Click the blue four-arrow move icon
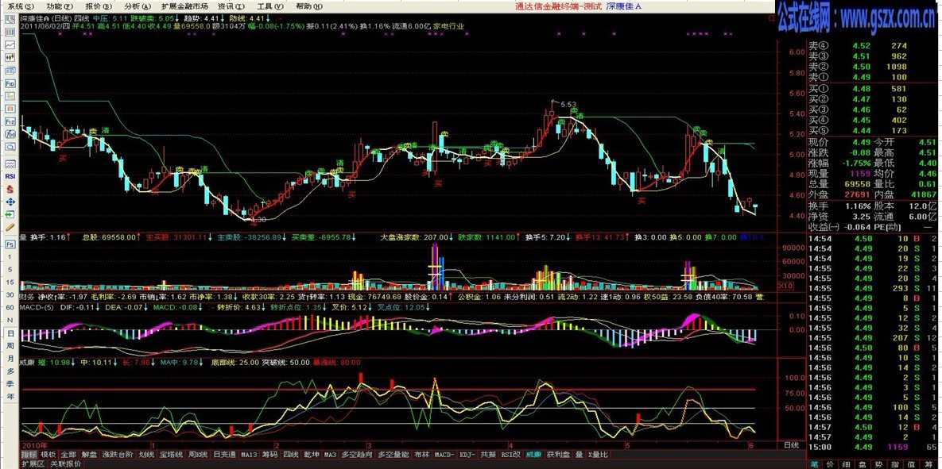Viewport: 942px width, 469px height. pos(10,202)
